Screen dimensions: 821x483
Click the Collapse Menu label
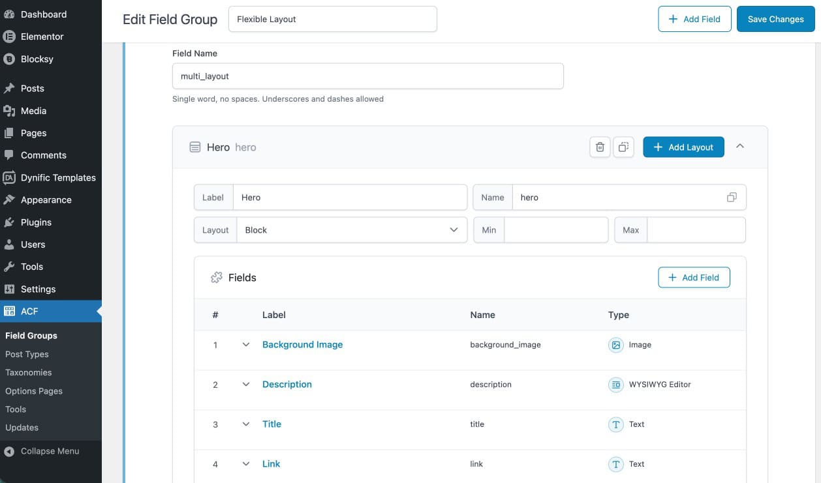pos(50,451)
